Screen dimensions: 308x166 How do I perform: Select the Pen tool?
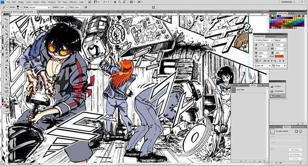point(6,72)
